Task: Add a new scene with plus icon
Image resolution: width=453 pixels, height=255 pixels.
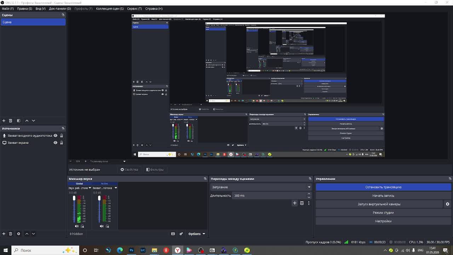Action: click(x=4, y=120)
